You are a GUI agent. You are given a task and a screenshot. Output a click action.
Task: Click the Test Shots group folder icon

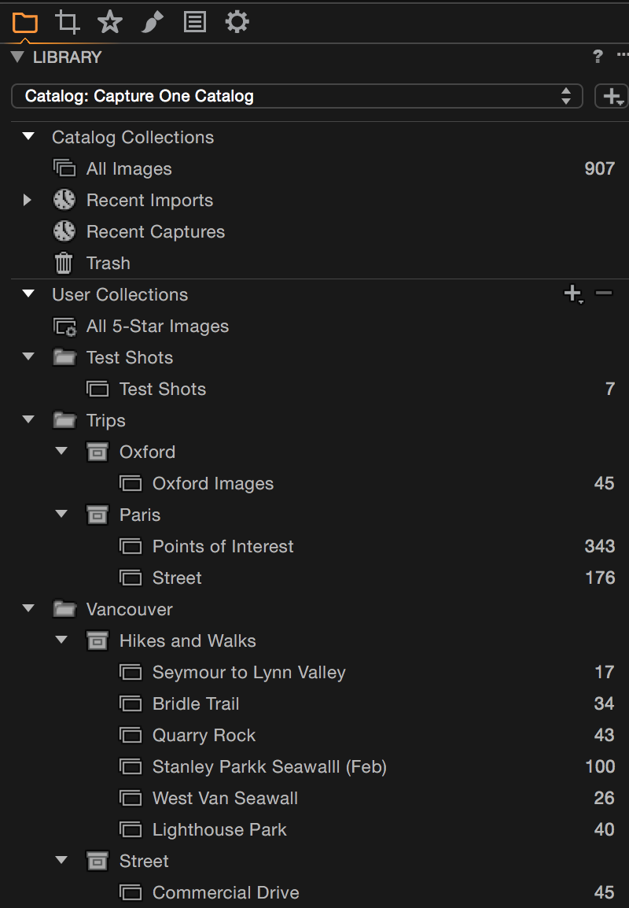coord(64,356)
